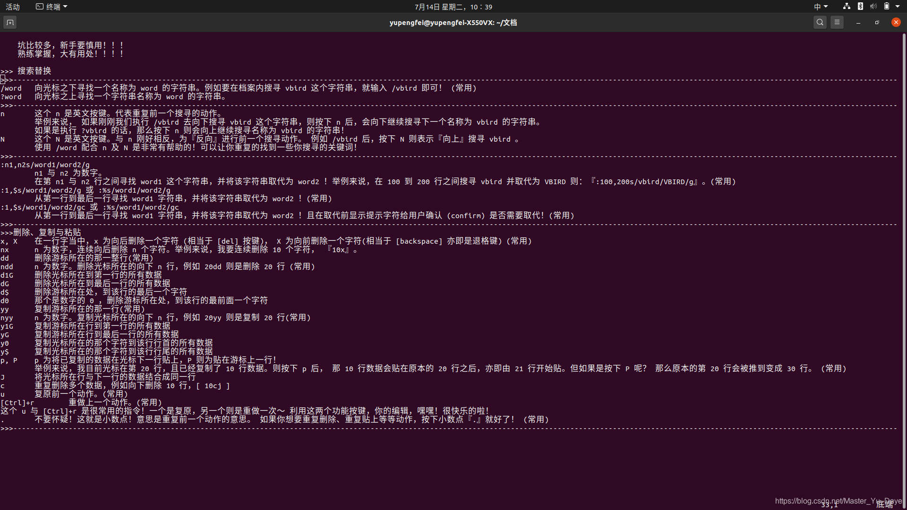Click the 'y1G' command entry
The image size is (907, 510).
pos(7,326)
